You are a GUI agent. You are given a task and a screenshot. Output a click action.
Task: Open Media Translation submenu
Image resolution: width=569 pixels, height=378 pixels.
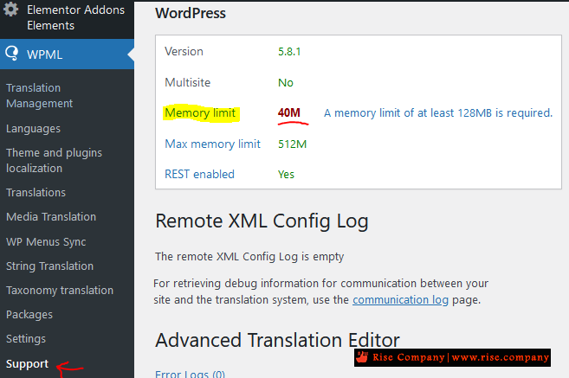(51, 217)
